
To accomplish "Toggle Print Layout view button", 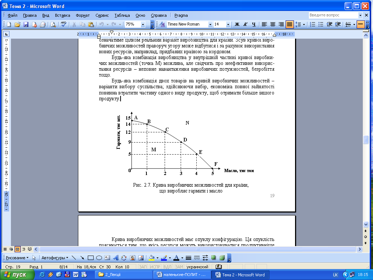I will [17, 249].
